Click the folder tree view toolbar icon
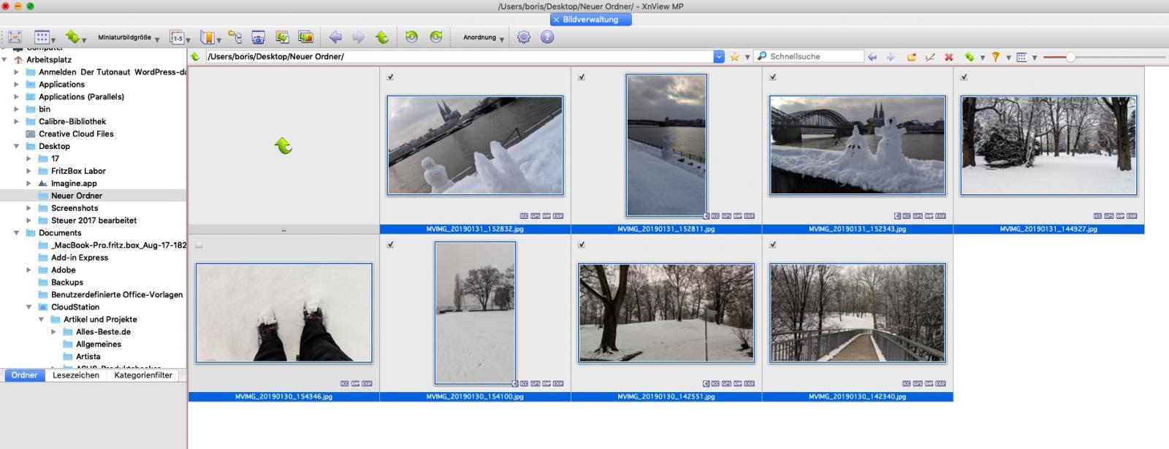 [x=235, y=37]
